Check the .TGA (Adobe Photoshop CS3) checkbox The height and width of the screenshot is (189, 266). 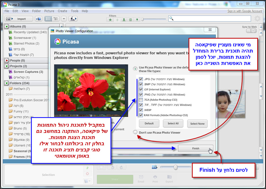coord(141,100)
